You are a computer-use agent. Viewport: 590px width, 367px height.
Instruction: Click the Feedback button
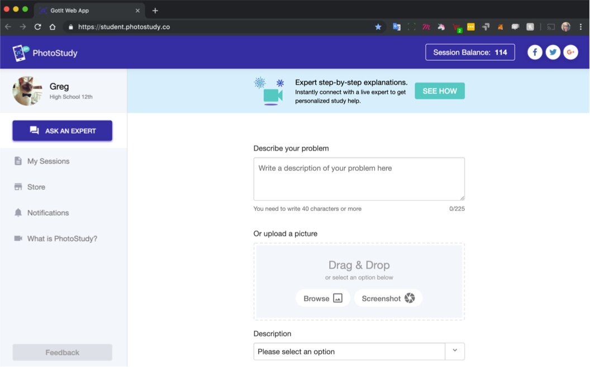click(63, 352)
